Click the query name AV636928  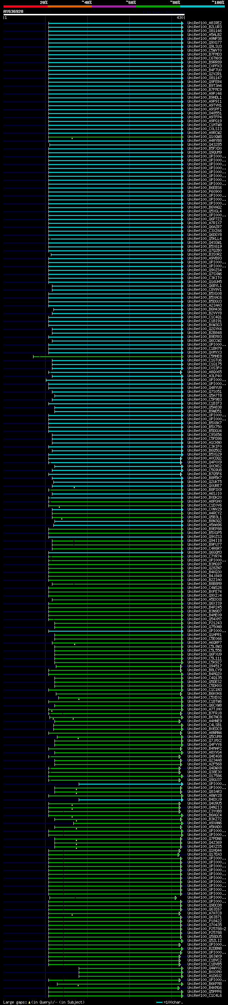pos(13,11)
